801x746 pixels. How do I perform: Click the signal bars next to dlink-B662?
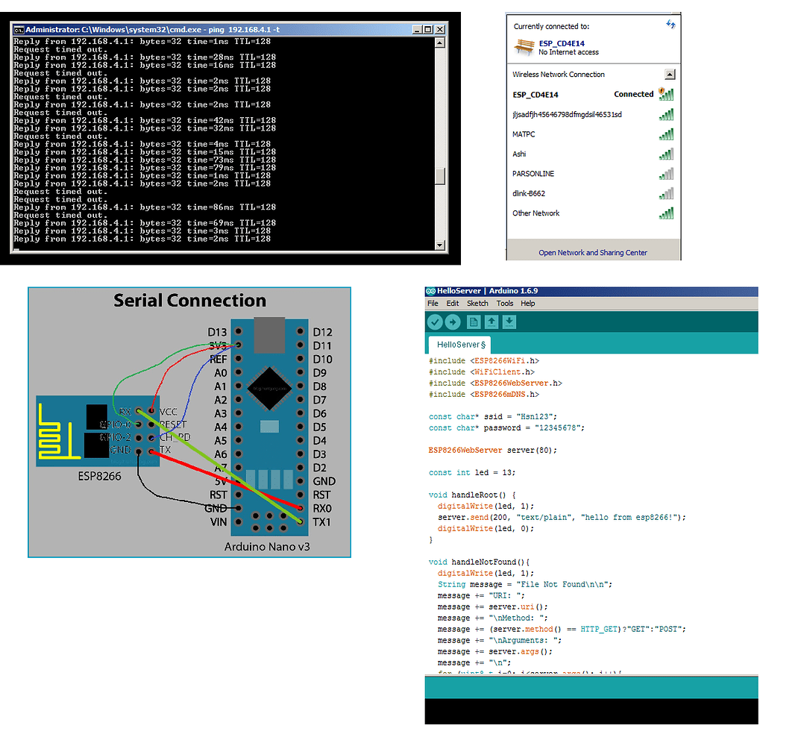(666, 193)
